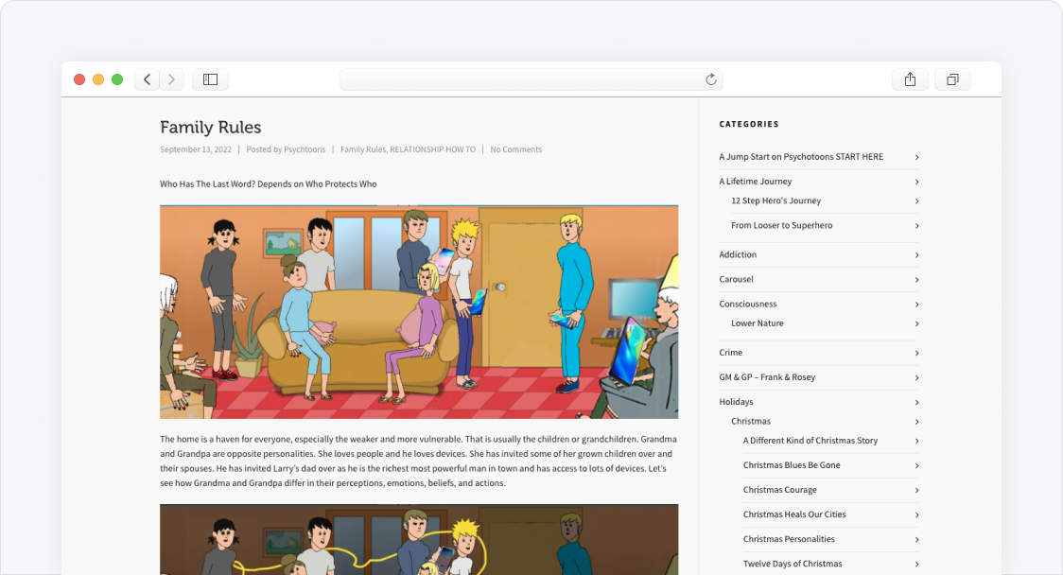This screenshot has height=575, width=1063.
Task: Click the browser back arrow button
Action: coord(147,79)
